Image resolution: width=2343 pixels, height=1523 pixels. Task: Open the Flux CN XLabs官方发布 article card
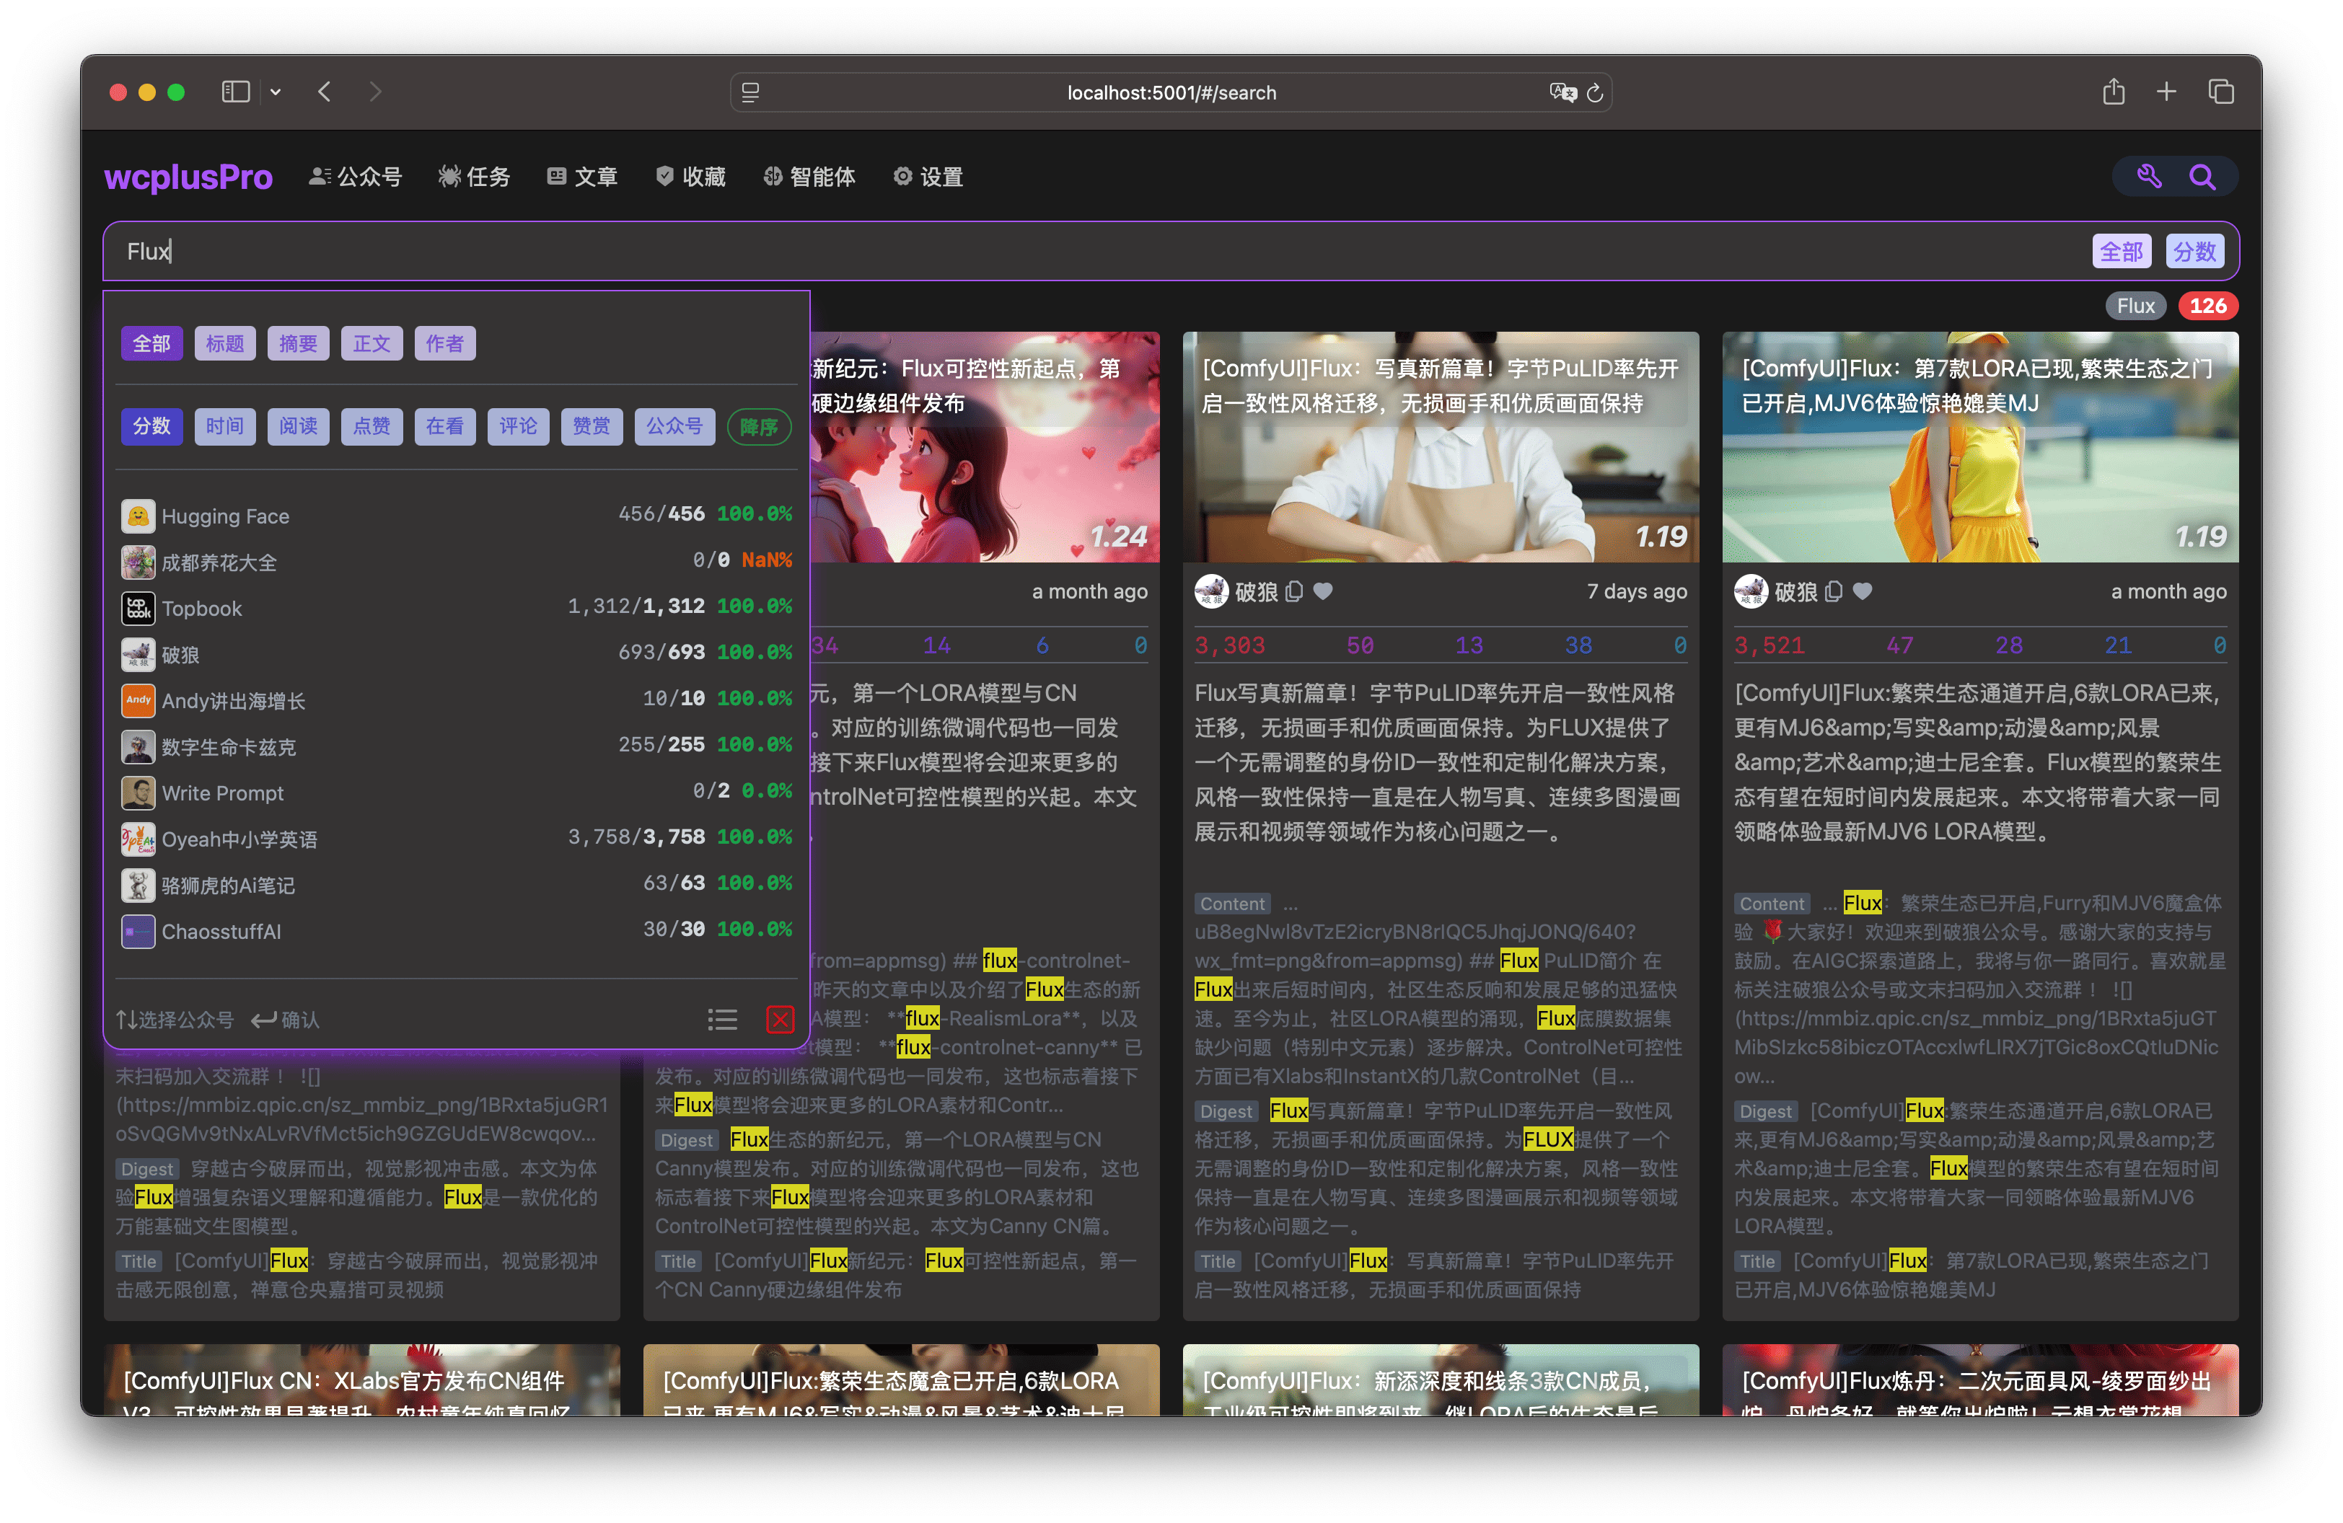point(361,1380)
